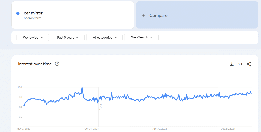
Task: Click the plus icon beside Compare
Action: [144, 15]
